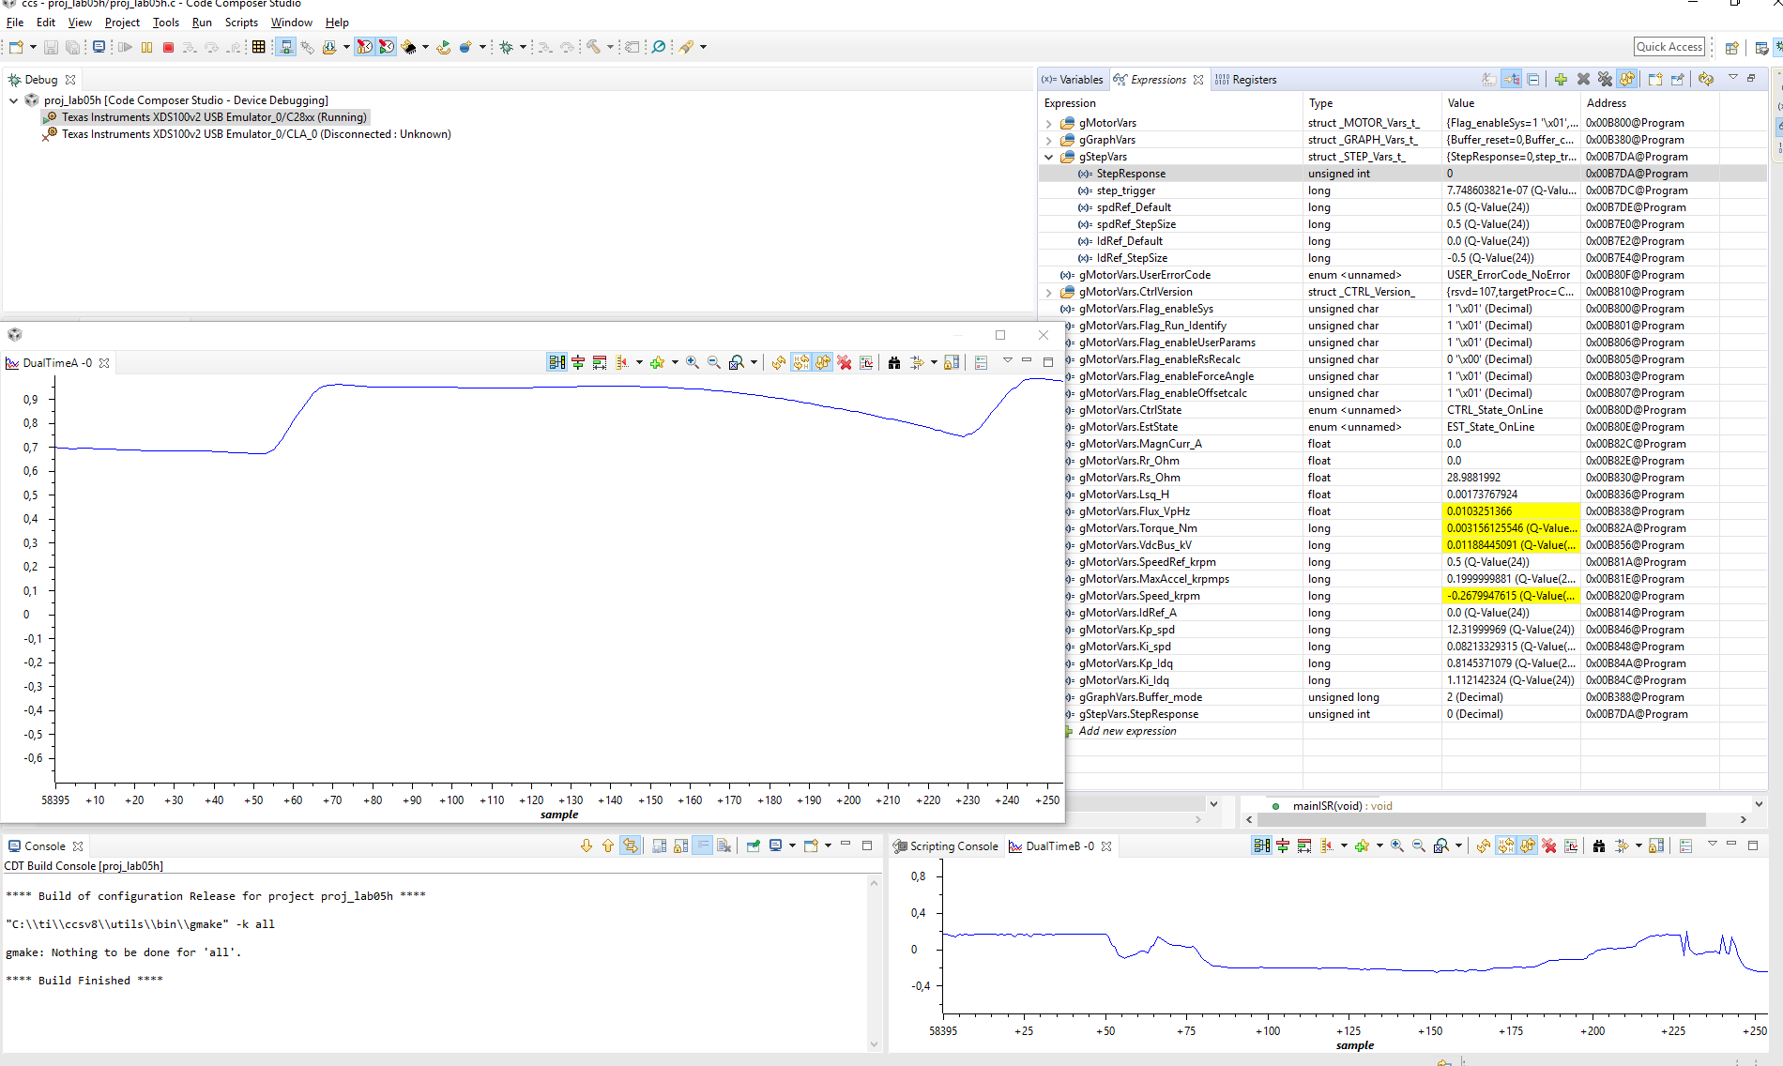Screen dimensions: 1783x1066
Task: Toggle connect target button in main toolbar
Action: pyautogui.click(x=286, y=47)
